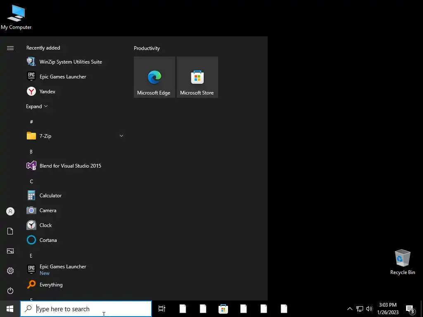
Task: Show hidden system tray icons
Action: [349, 309]
